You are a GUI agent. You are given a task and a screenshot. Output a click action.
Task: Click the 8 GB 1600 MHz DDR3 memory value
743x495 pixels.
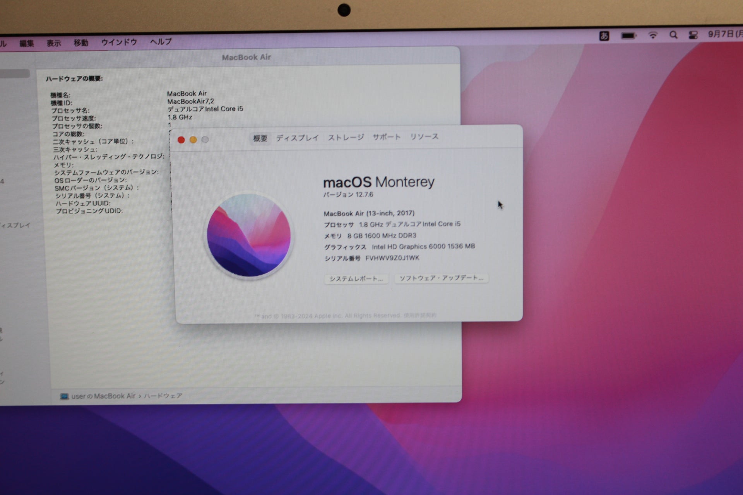(x=382, y=236)
